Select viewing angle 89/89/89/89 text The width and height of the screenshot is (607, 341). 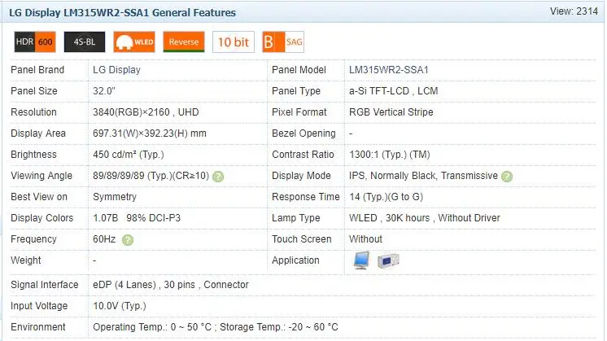coord(151,176)
